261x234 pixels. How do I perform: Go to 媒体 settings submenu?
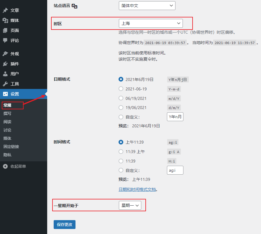click(x=7, y=138)
